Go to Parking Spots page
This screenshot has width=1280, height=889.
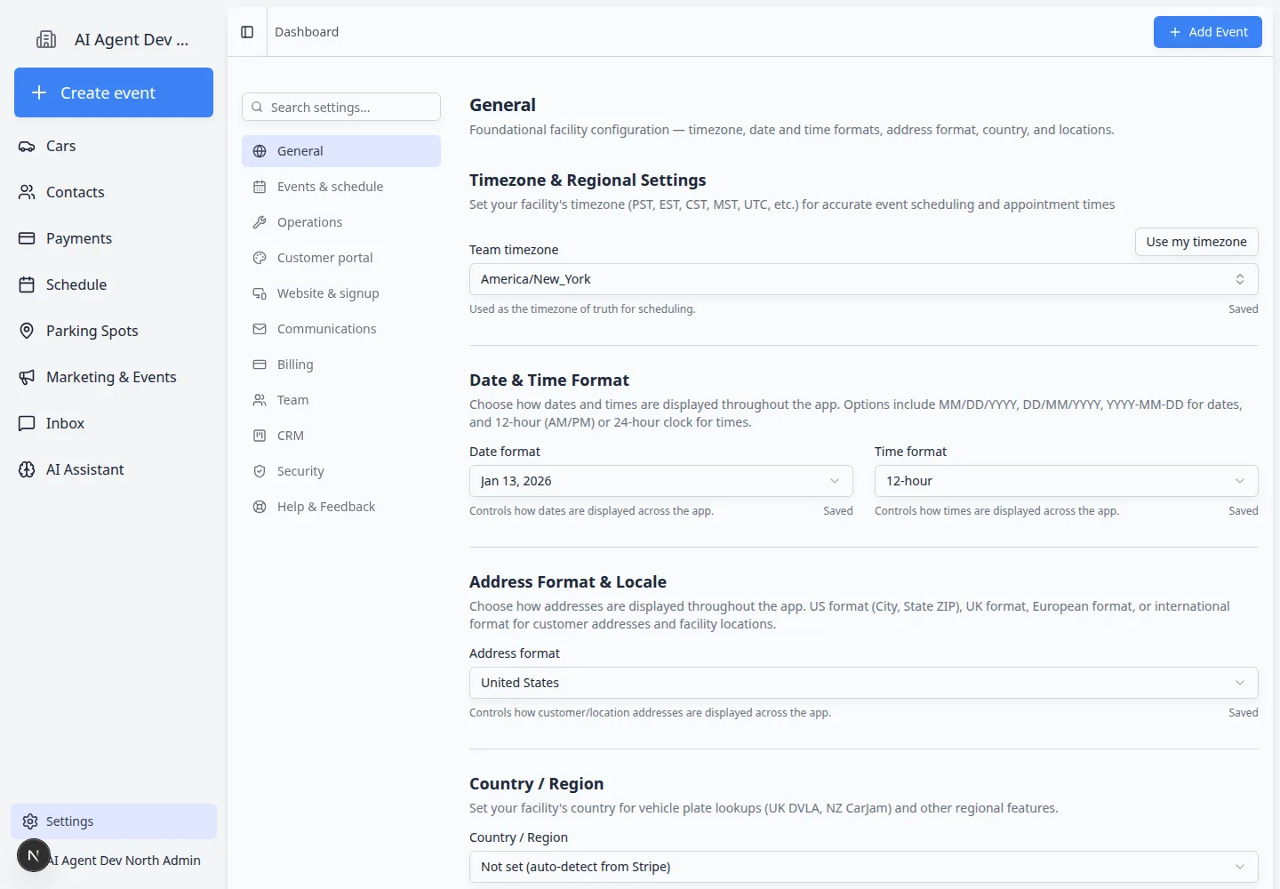pyautogui.click(x=114, y=331)
